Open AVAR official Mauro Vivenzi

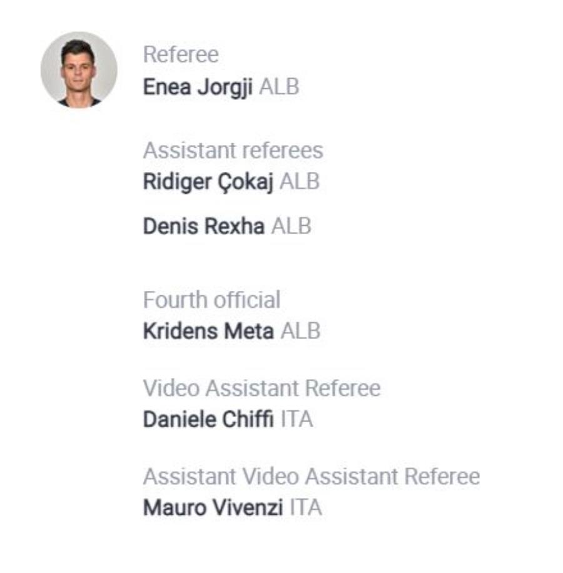[213, 508]
